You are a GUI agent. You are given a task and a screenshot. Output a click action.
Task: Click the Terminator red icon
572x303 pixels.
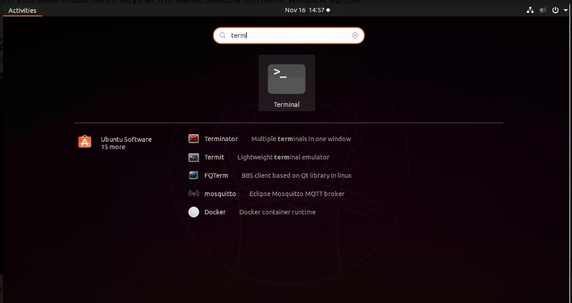193,139
